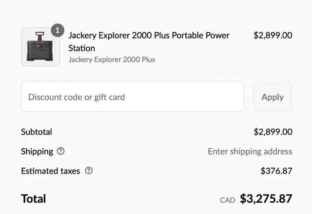Click the Shipping help question mark icon

(60, 151)
